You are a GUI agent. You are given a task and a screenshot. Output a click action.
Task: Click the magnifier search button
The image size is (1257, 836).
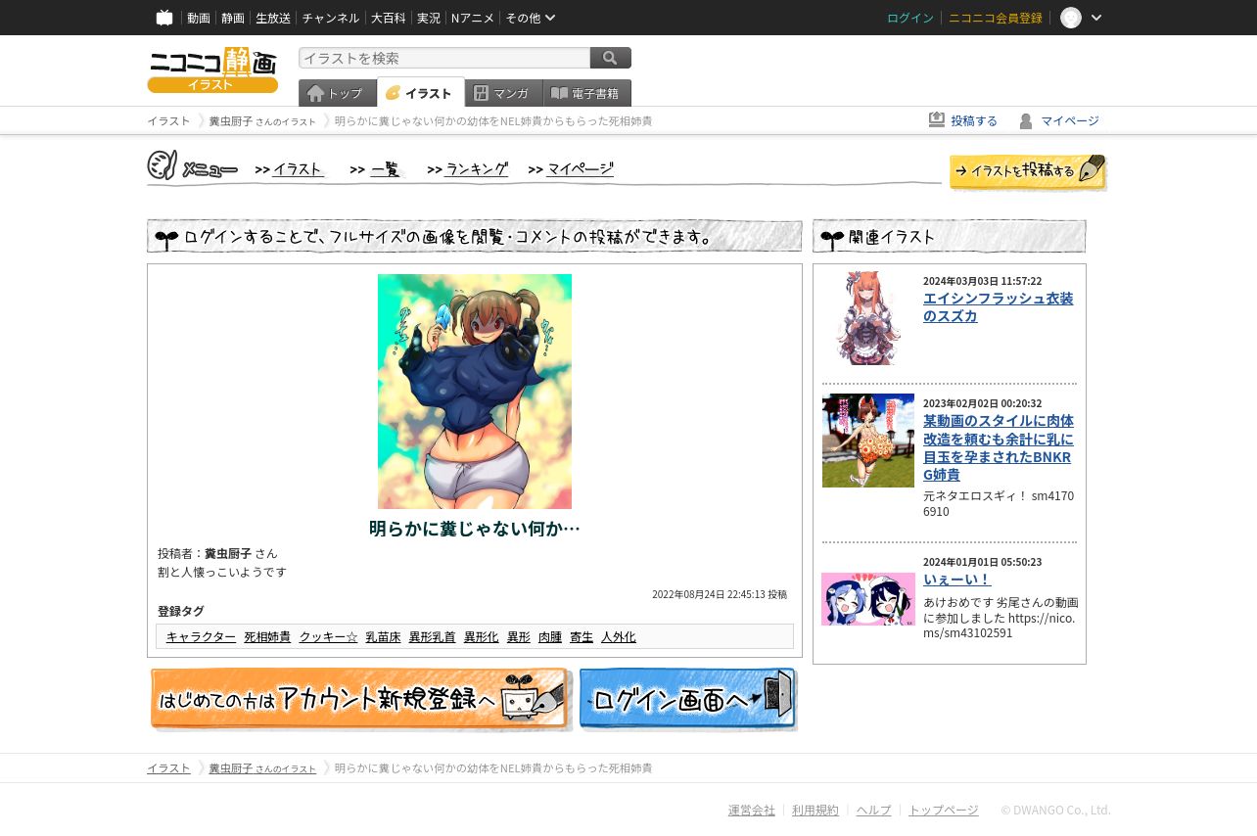[611, 58]
